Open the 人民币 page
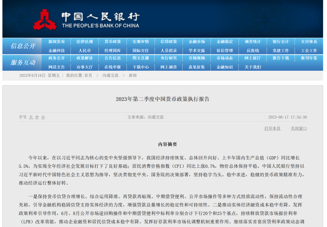The width and height of the screenshot is (327, 227). click(84, 50)
